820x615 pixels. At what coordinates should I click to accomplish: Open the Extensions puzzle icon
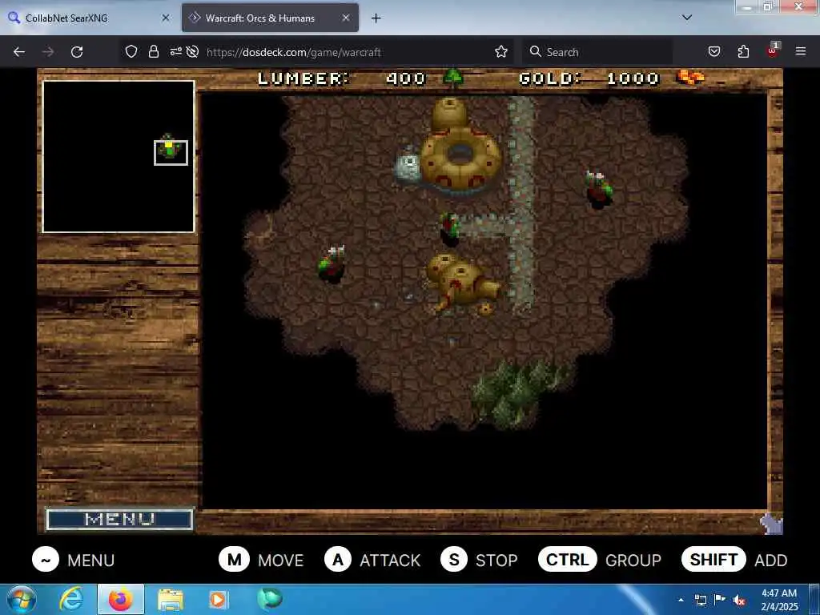[x=743, y=51]
